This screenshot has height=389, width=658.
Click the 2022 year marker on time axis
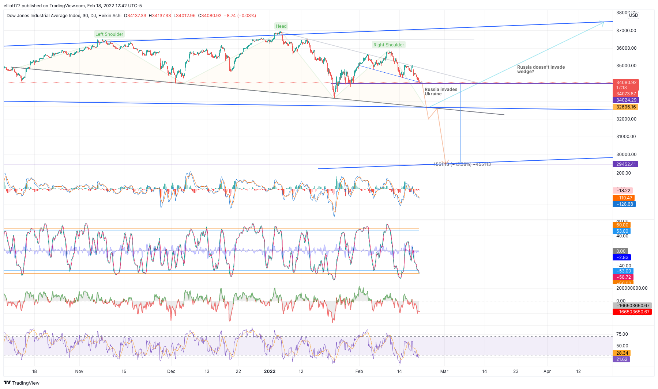click(270, 371)
